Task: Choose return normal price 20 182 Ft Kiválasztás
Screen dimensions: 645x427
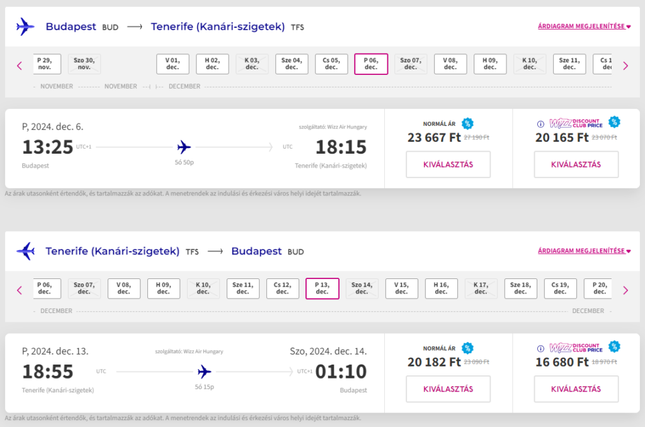Action: pyautogui.click(x=448, y=389)
